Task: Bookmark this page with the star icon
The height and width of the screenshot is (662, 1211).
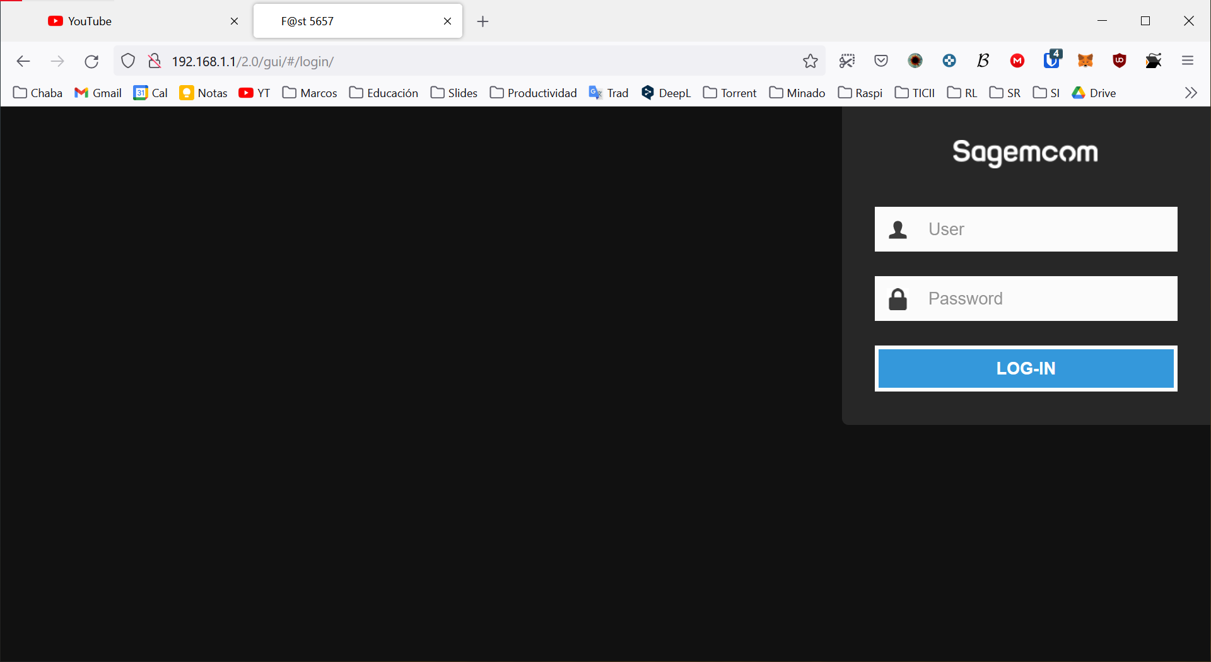Action: (810, 61)
